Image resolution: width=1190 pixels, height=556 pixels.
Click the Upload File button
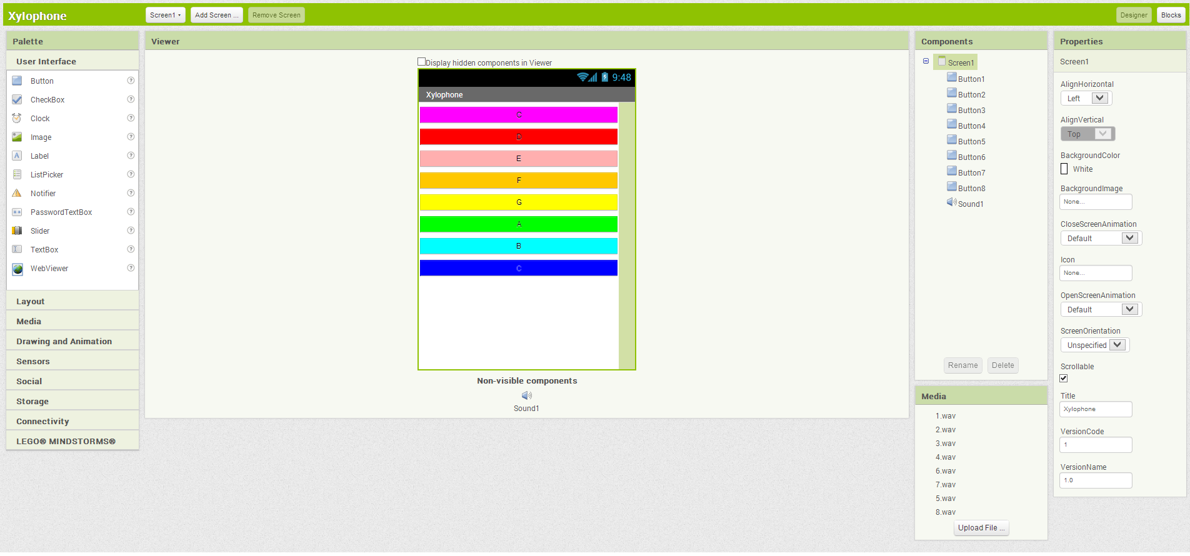click(981, 528)
